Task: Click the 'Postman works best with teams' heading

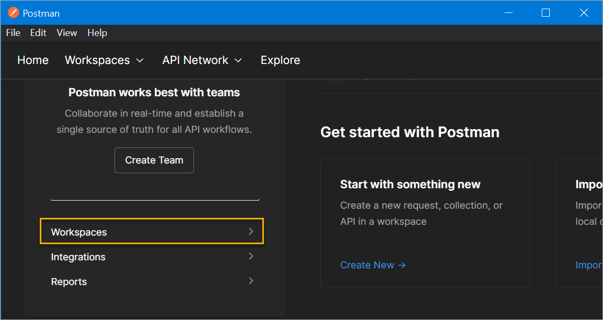Action: coord(154,93)
